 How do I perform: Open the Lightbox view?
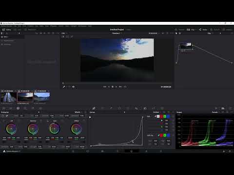(228, 30)
